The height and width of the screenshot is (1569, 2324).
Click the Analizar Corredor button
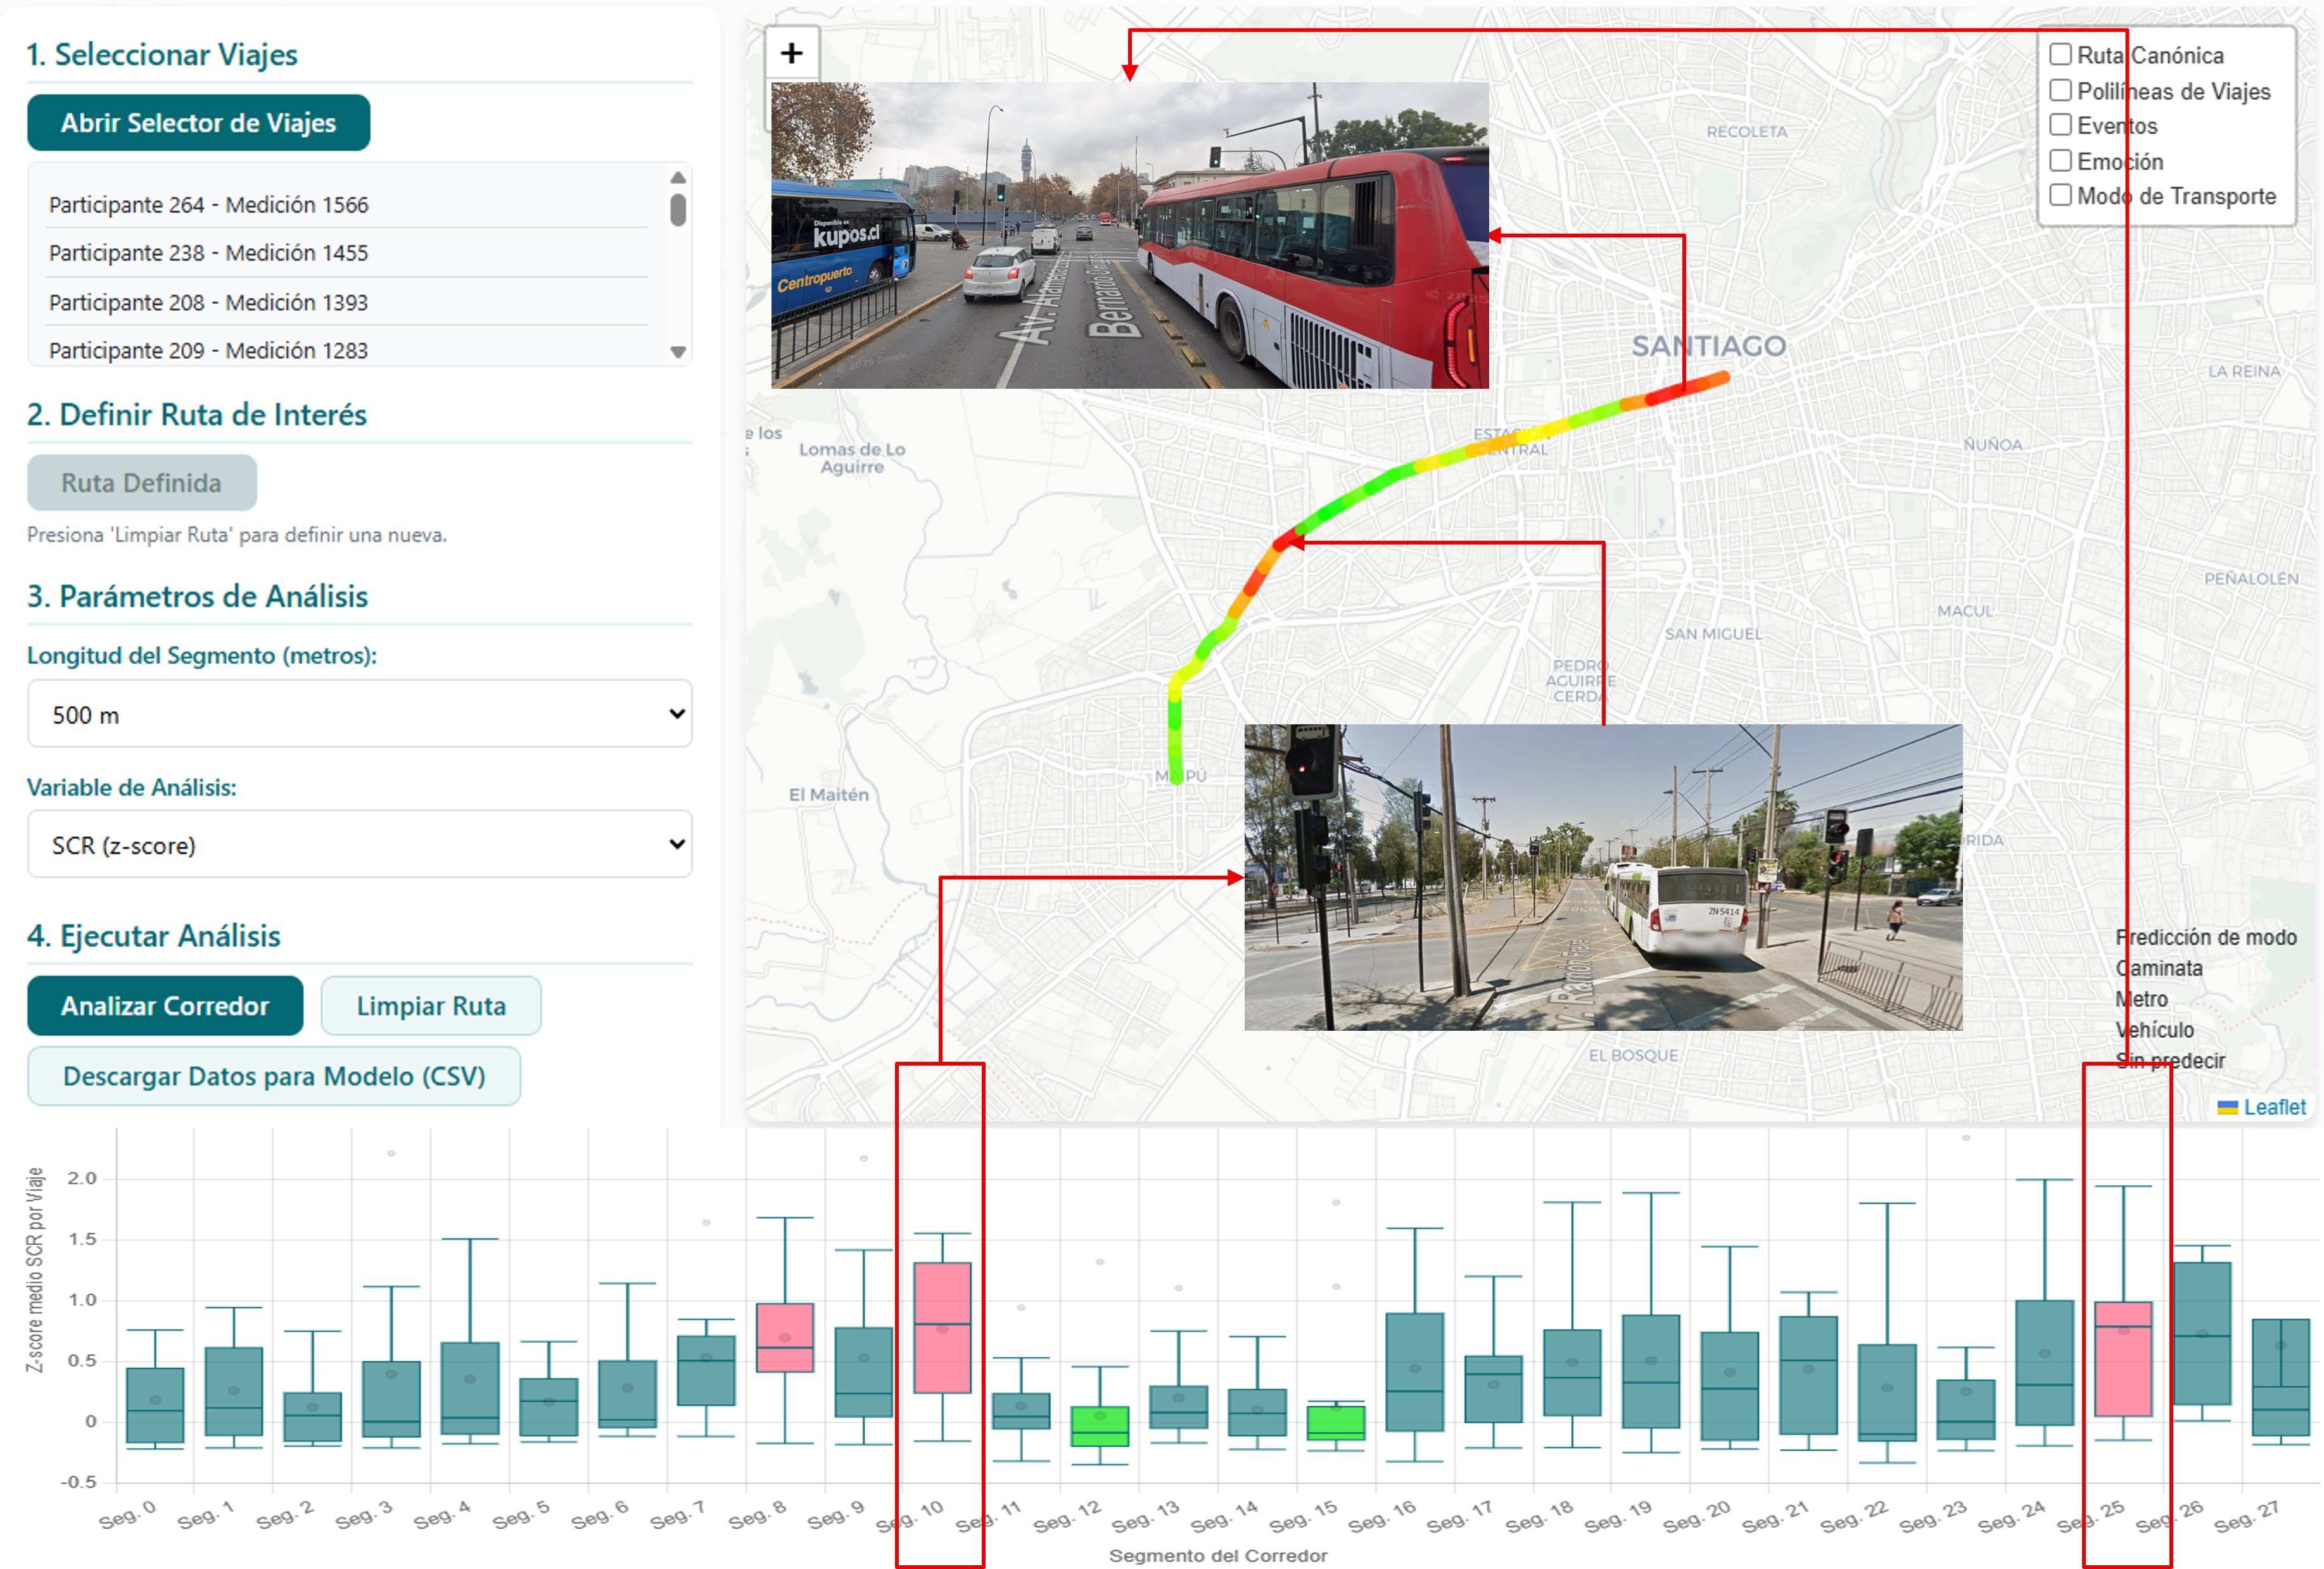tap(165, 1005)
